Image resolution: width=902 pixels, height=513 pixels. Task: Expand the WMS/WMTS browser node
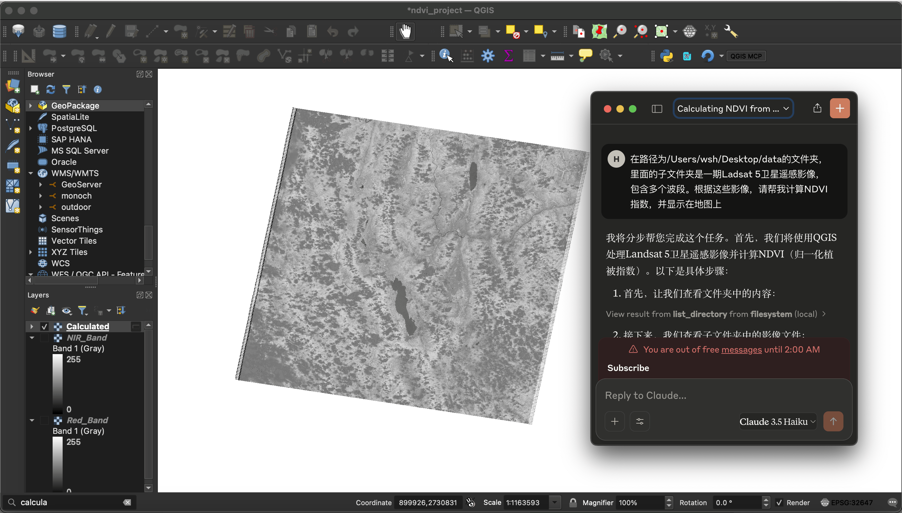click(x=30, y=173)
